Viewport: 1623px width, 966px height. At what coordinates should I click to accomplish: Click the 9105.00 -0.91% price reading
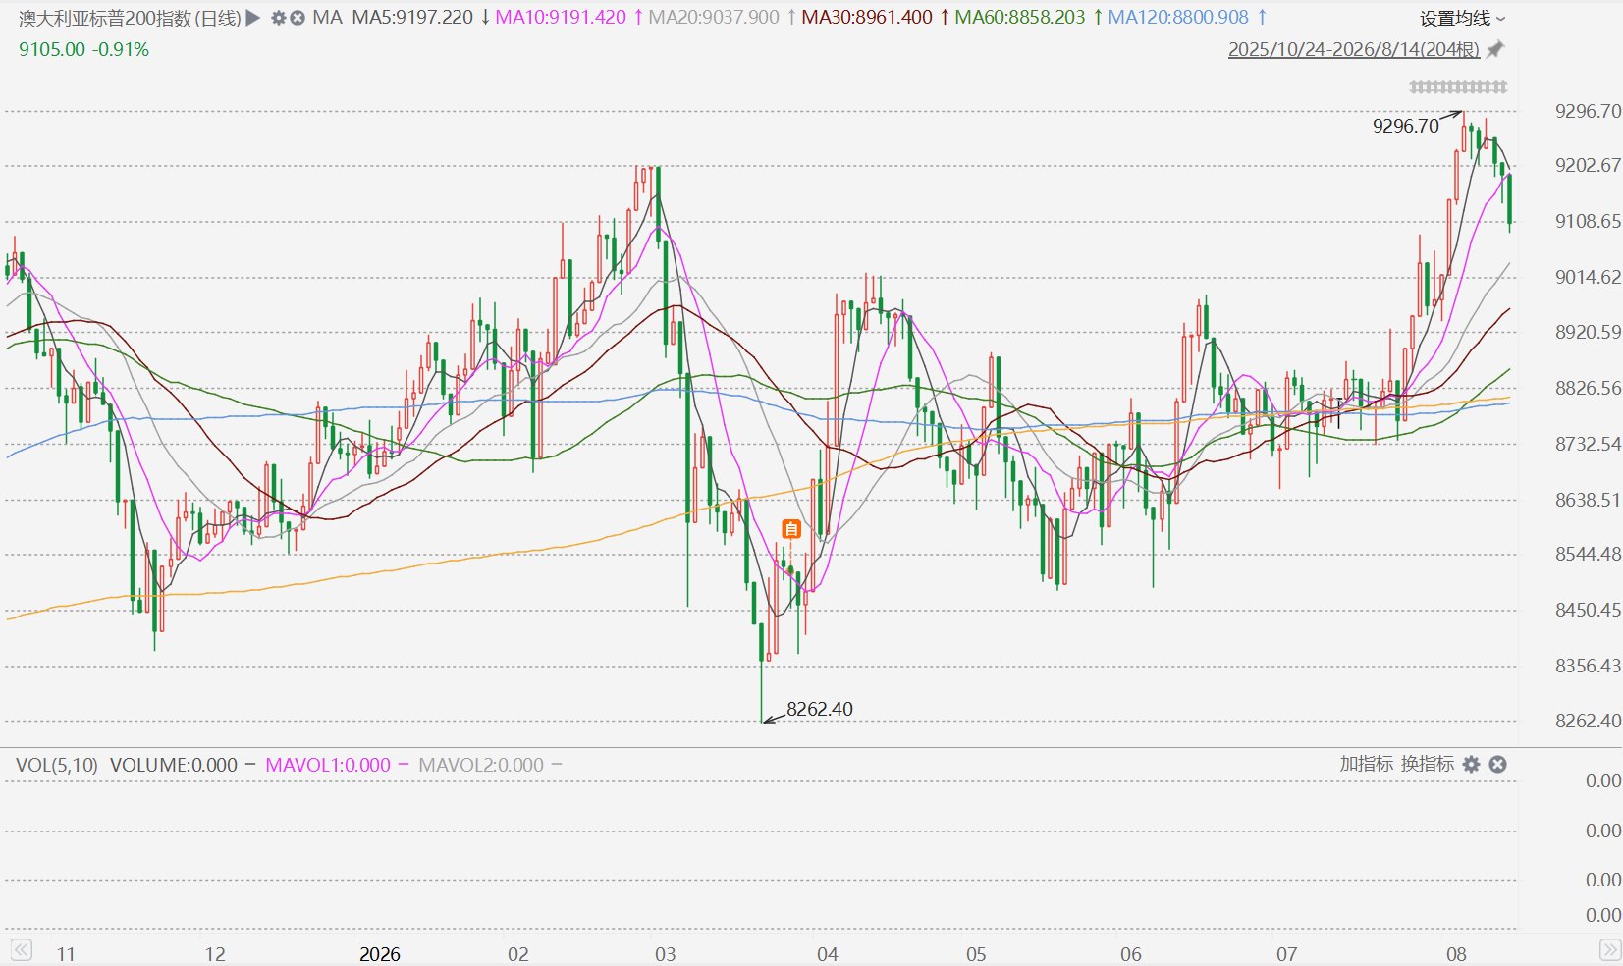point(84,49)
